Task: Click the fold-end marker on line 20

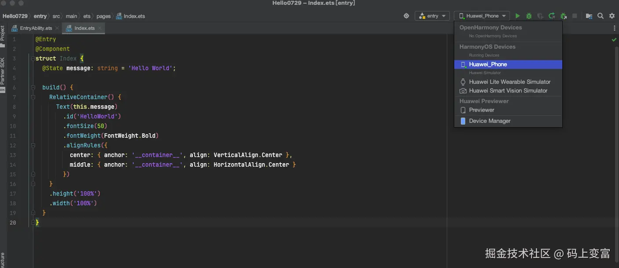Action: tap(33, 223)
